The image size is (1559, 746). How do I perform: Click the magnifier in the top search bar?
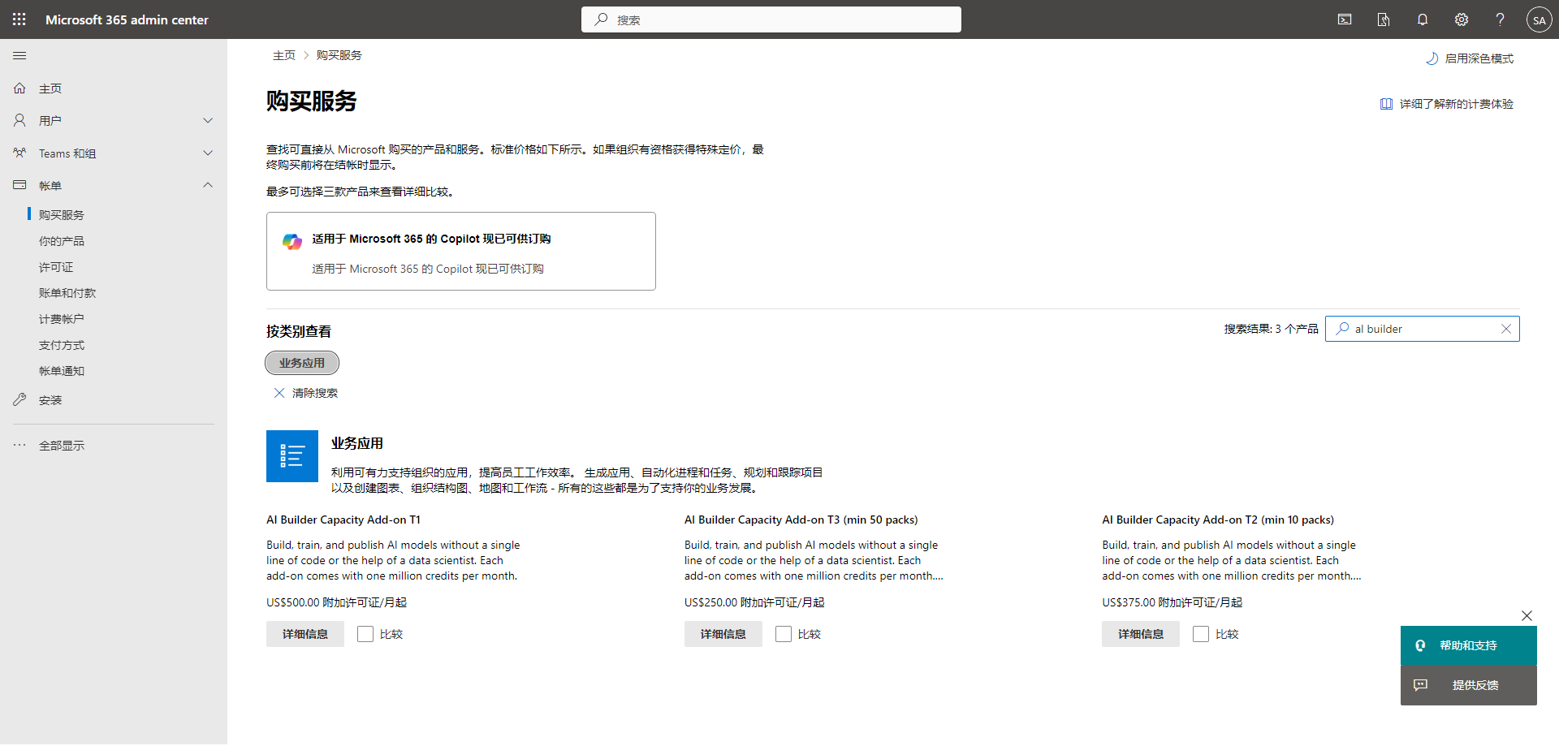point(601,19)
